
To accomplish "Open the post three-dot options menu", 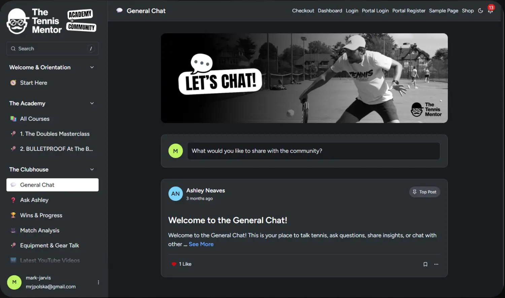I will tap(436, 264).
